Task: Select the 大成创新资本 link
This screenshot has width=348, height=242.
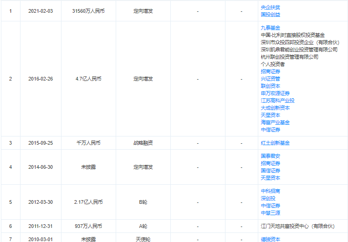Action: (275, 108)
